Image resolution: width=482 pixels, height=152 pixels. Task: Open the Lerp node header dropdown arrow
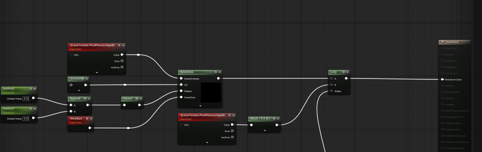pos(347,72)
